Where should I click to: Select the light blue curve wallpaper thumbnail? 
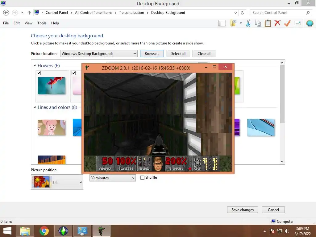261,127
